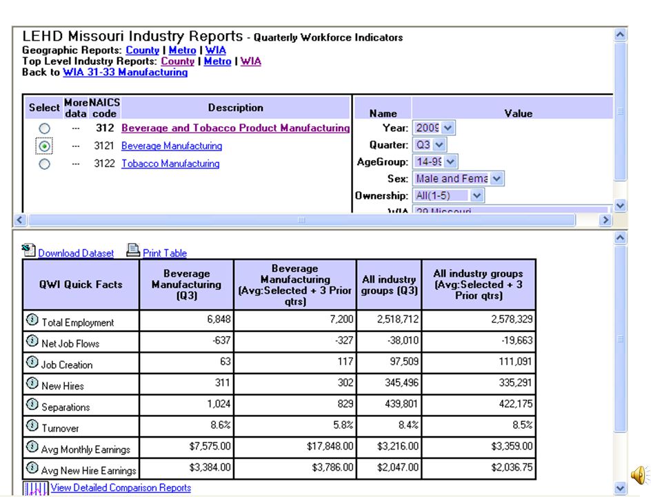
Task: Open the Year dropdown
Action: (x=434, y=128)
